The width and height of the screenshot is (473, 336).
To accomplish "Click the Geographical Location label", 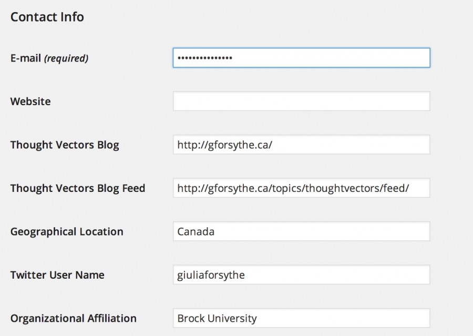I will [x=66, y=231].
